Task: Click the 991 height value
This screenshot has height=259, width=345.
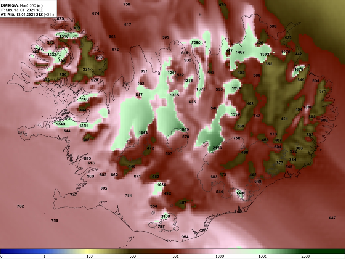Action: tap(144, 71)
